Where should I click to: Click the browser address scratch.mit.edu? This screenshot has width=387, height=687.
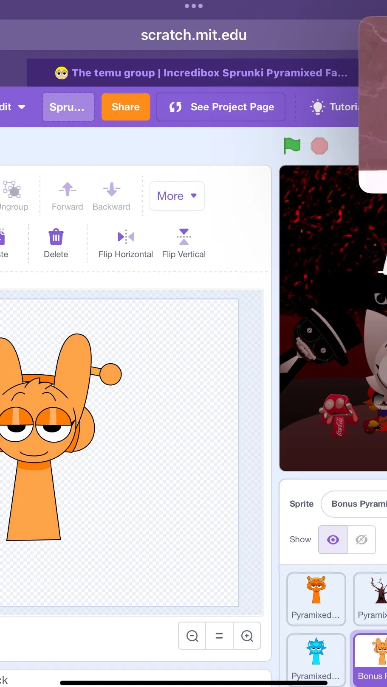tap(194, 35)
